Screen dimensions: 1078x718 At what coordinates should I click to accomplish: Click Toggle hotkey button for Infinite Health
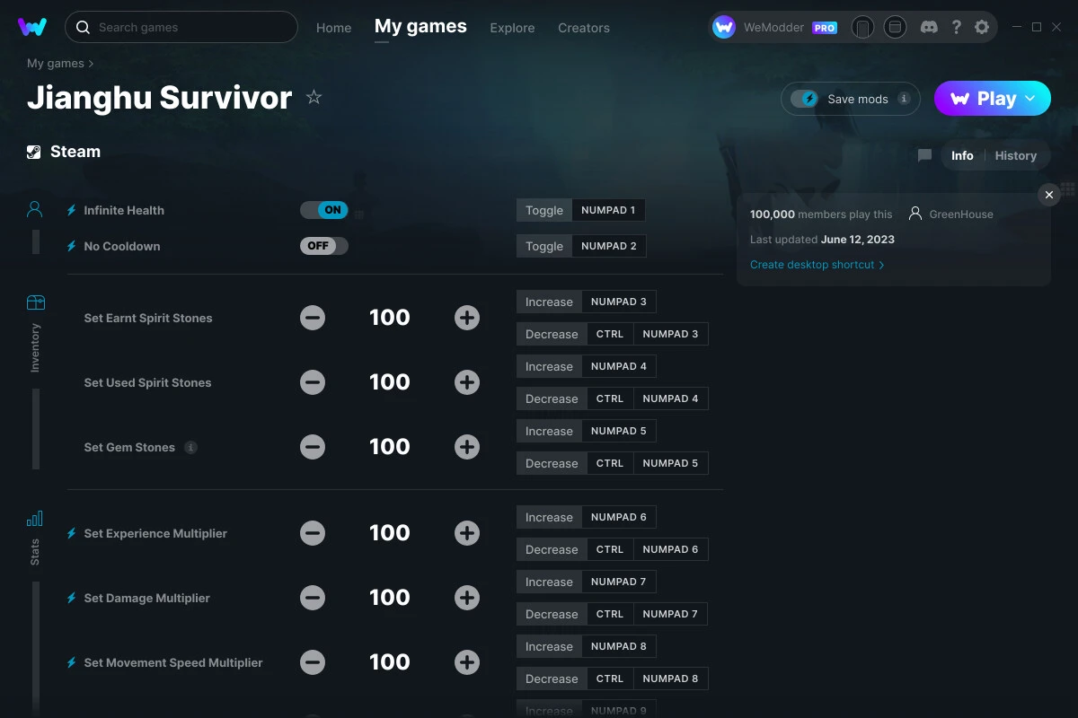coord(544,210)
